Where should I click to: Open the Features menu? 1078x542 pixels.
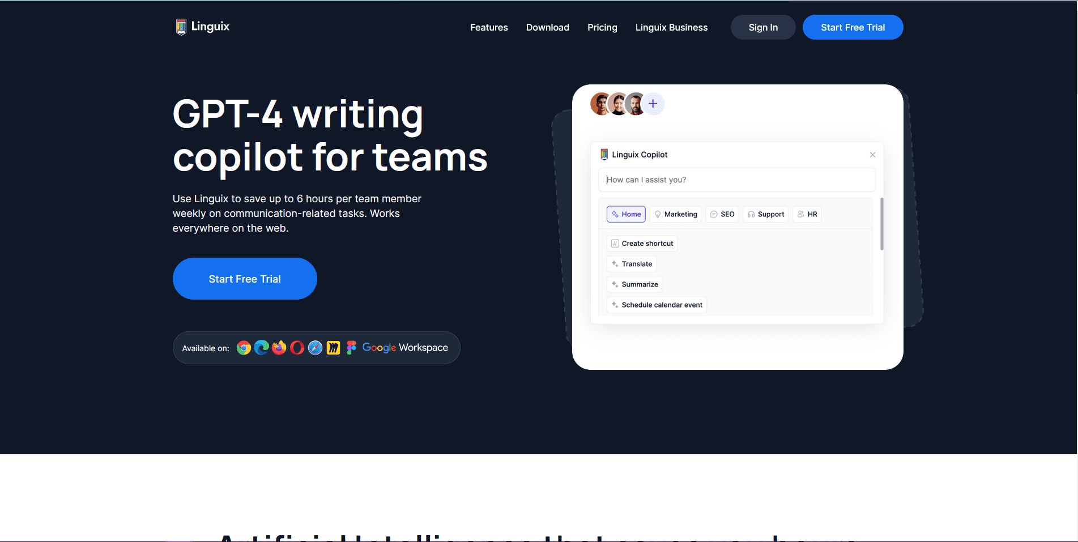click(489, 27)
